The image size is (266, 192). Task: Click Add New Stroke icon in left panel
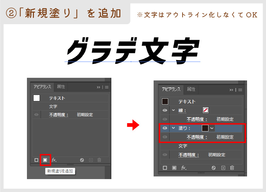click(36, 160)
